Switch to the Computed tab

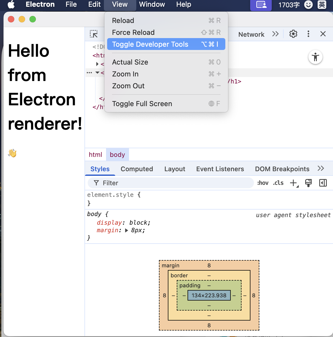pos(137,169)
